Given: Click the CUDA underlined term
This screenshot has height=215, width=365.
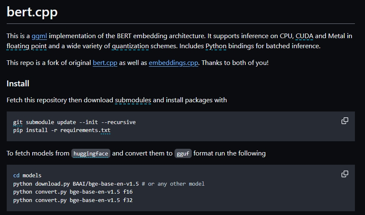Looking at the screenshot, I should [x=305, y=36].
